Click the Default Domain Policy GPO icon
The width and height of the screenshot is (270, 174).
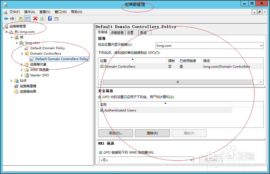pyautogui.click(x=27, y=48)
